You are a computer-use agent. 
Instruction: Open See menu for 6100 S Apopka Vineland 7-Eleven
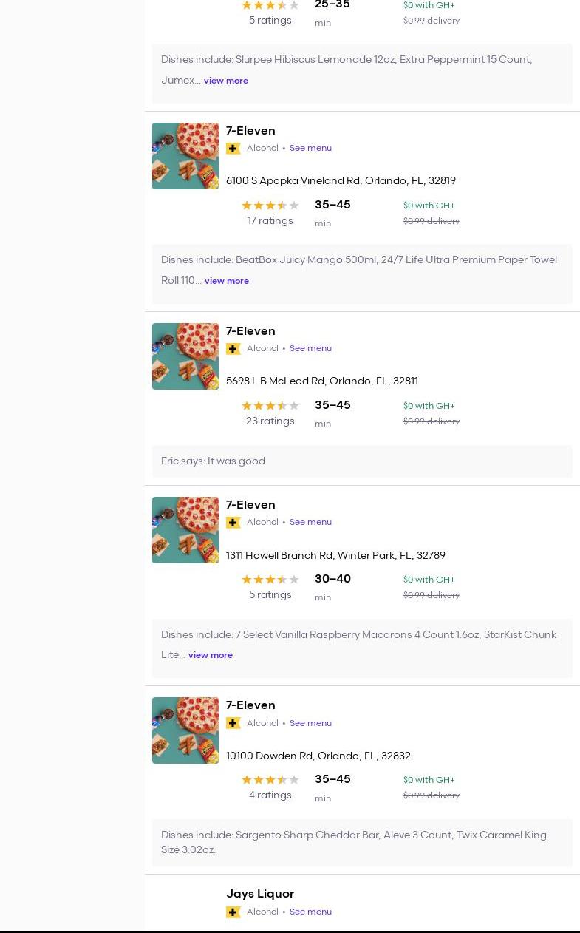[310, 148]
